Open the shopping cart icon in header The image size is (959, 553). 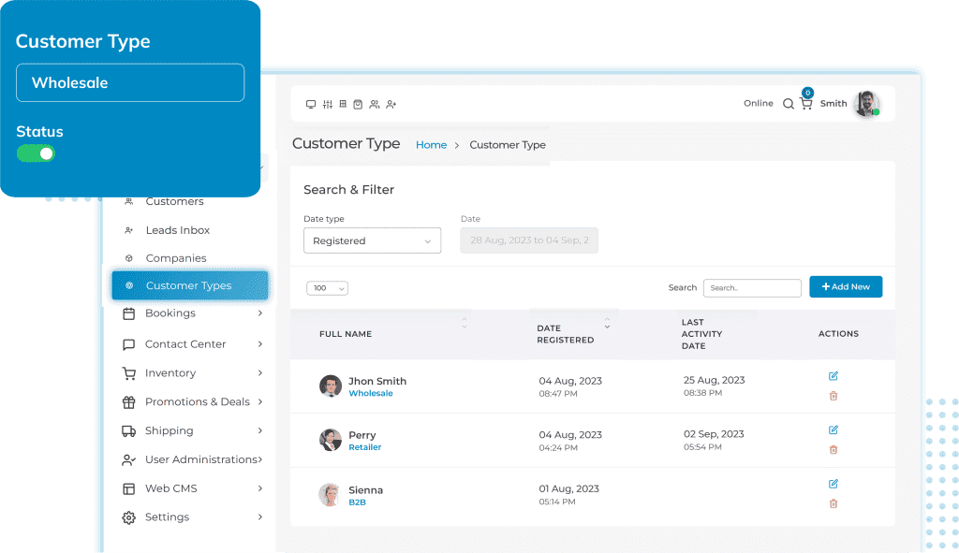pos(806,103)
